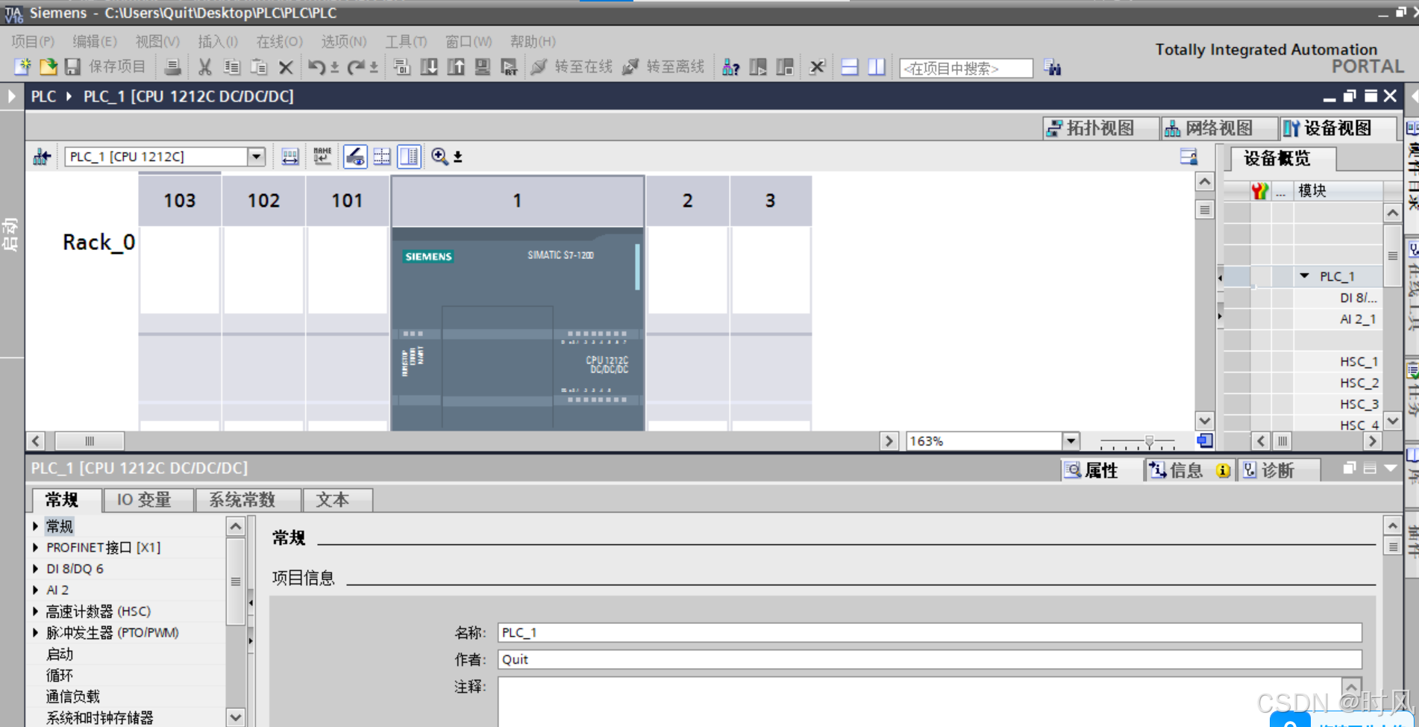Screen dimensions: 1419x727
Task: Click the 作者 field containing Quit
Action: pos(930,660)
